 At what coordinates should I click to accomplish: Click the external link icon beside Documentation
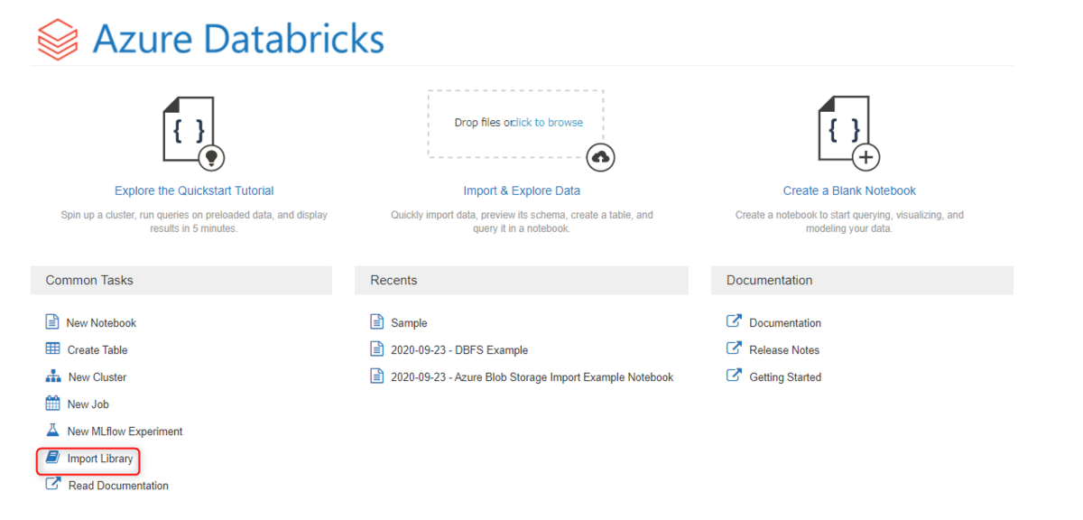pos(734,321)
